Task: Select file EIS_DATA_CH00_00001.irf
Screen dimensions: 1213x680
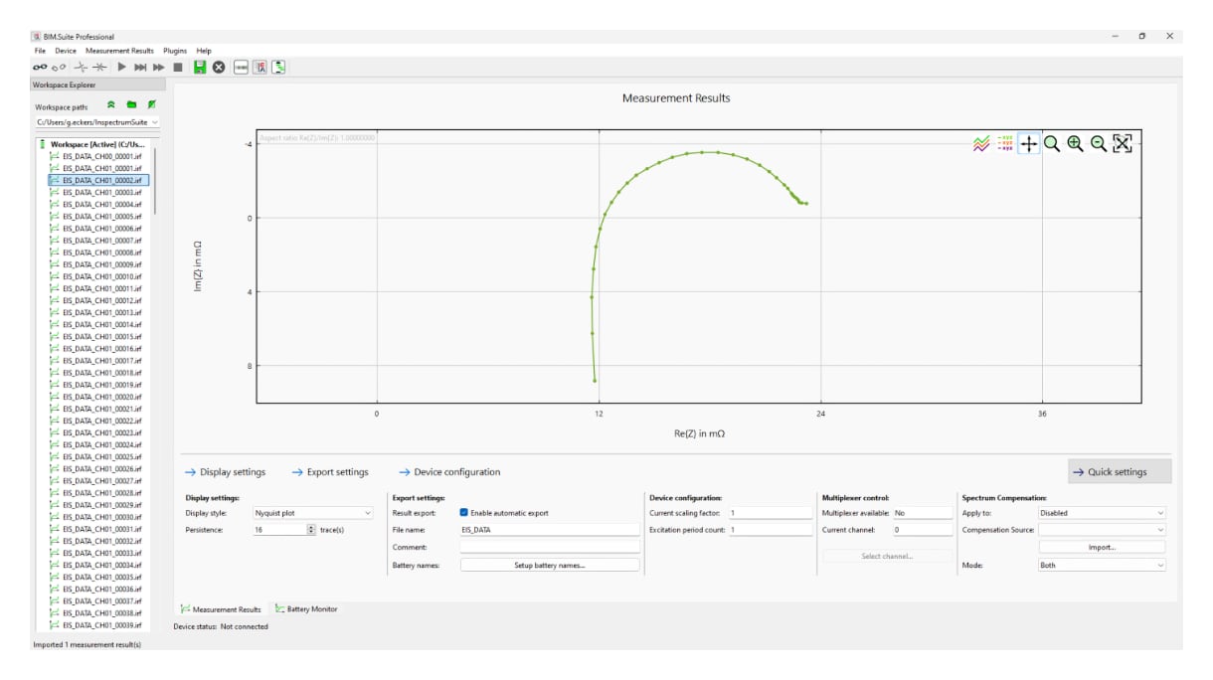Action: coord(100,156)
